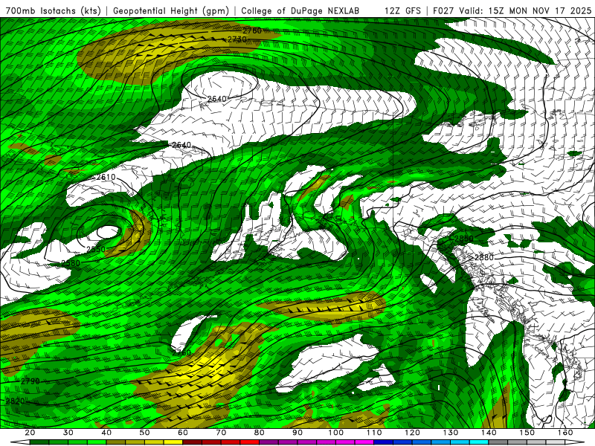This screenshot has width=595, height=446.
Task: Click the 60 kts color scale label
Action: coord(183,433)
